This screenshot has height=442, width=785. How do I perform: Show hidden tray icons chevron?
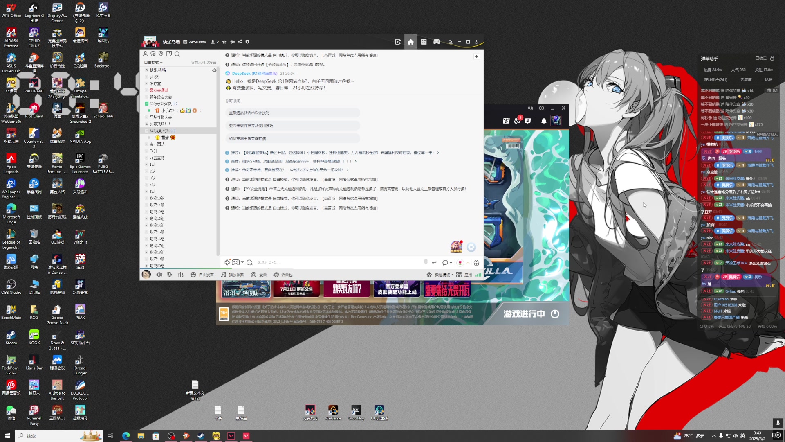(713, 436)
